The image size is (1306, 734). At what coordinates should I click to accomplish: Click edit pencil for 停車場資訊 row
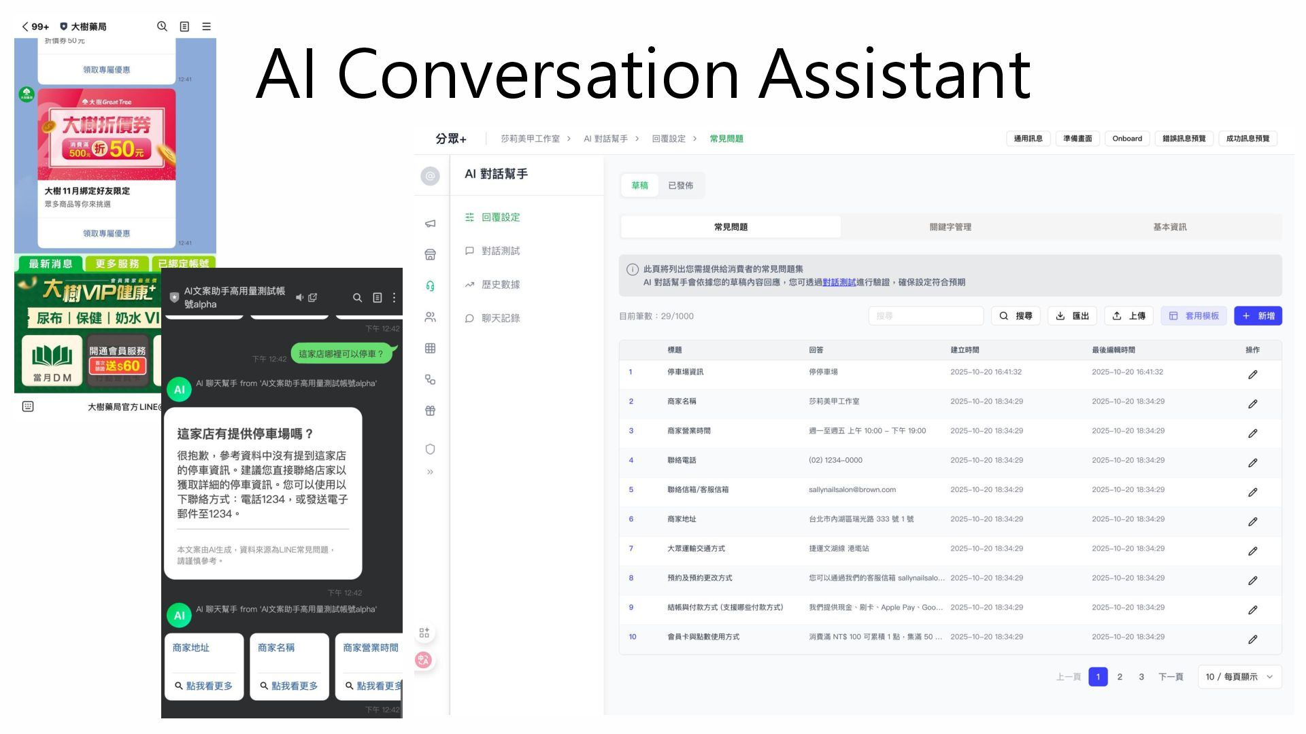click(x=1252, y=374)
